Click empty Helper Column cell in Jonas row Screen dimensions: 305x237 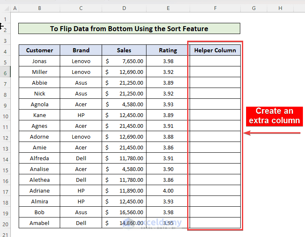click(215, 61)
